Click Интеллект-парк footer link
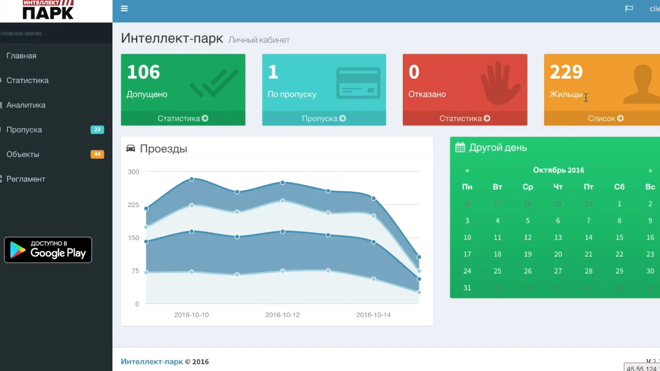The width and height of the screenshot is (660, 371). pos(152,362)
